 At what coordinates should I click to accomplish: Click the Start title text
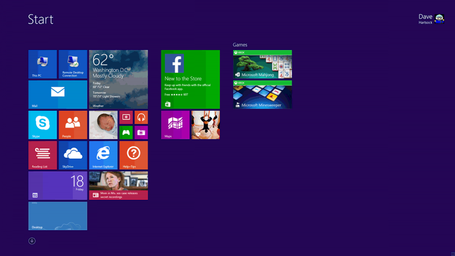coord(40,19)
